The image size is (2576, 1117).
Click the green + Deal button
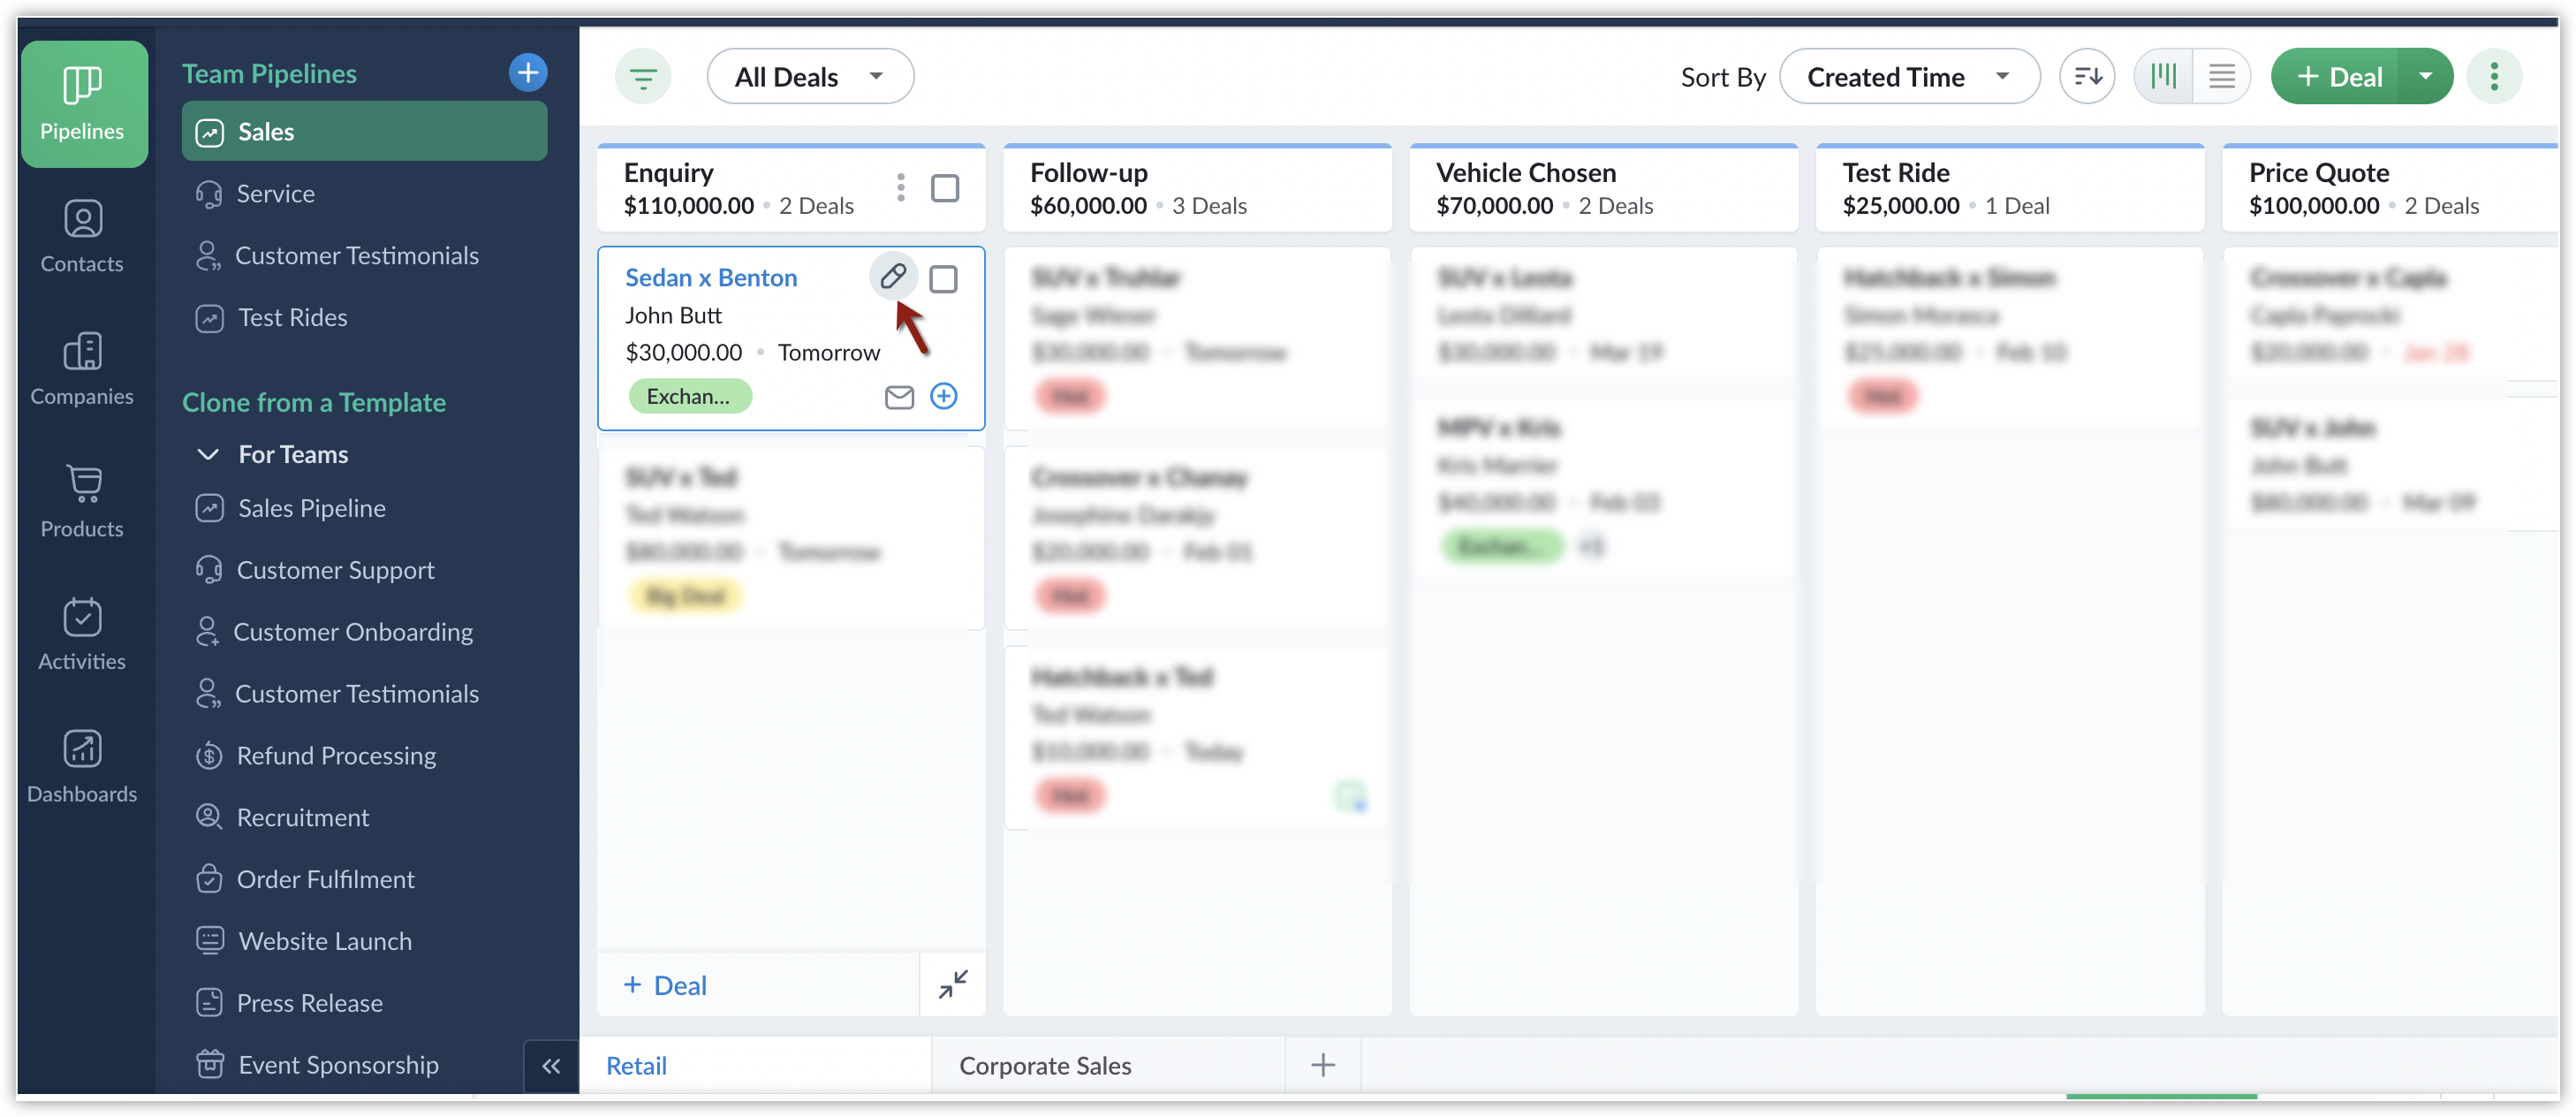coord(2336,77)
